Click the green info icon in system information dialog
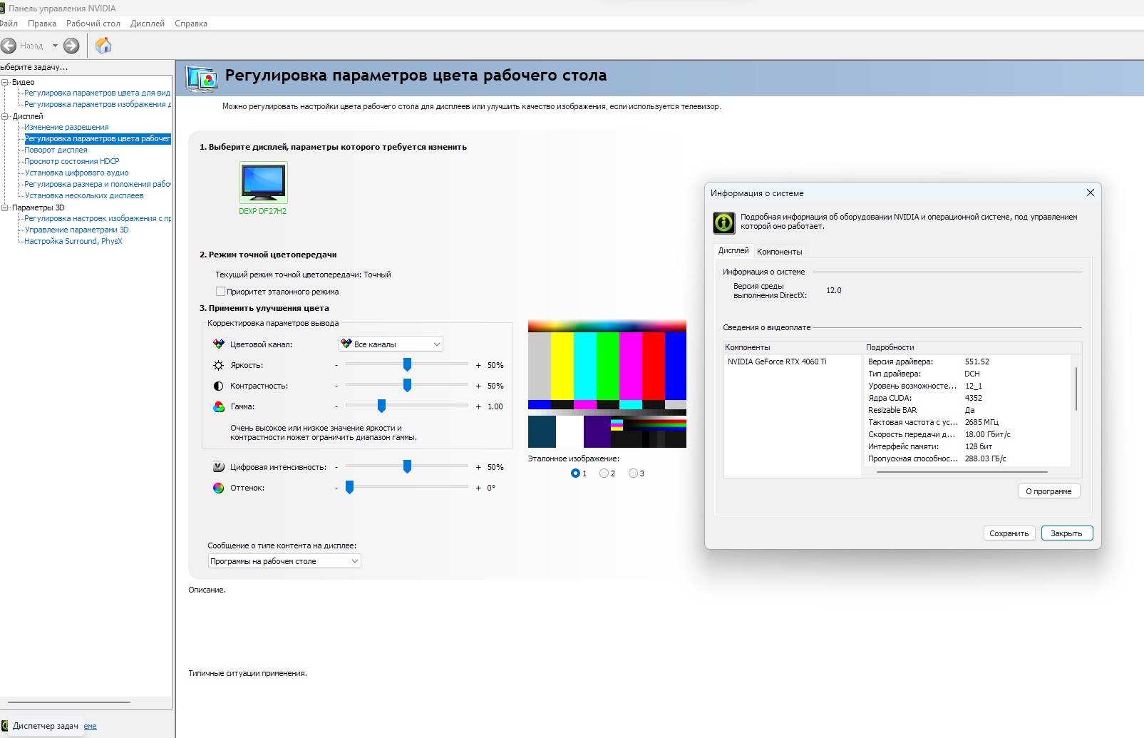Screen dimensions: 1144x738 [x=724, y=222]
